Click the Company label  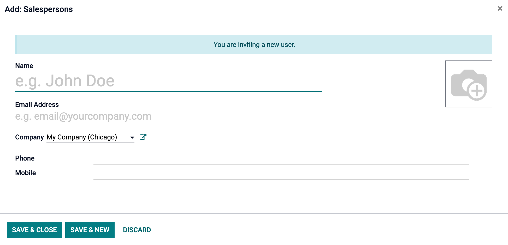point(29,137)
